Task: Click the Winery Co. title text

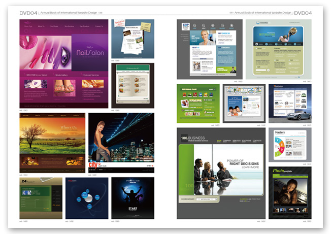Action: coord(69,127)
